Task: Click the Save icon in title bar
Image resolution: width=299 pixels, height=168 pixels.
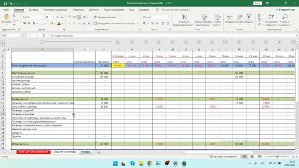Action: point(5,3)
